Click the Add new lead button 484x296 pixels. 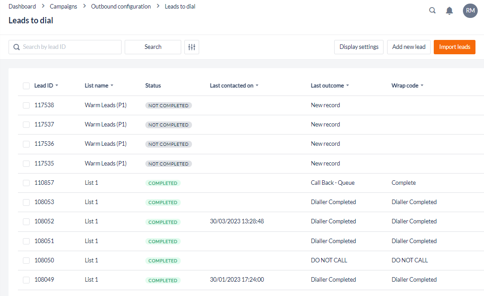pos(409,47)
